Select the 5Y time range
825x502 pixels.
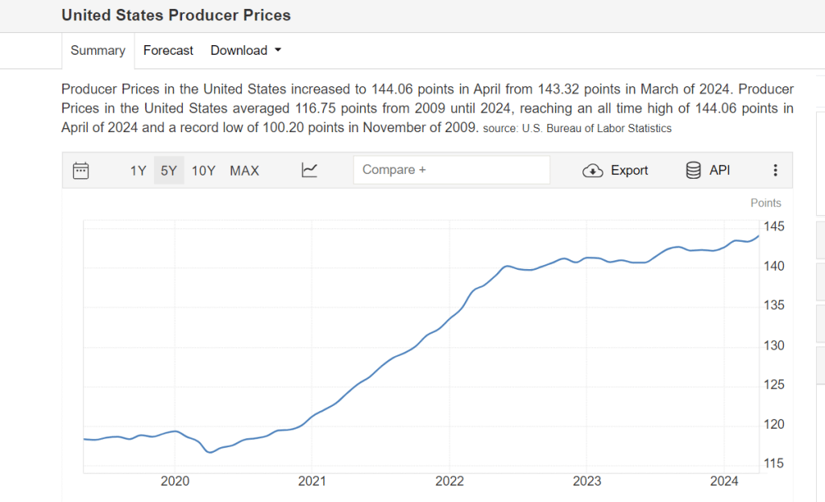point(168,170)
